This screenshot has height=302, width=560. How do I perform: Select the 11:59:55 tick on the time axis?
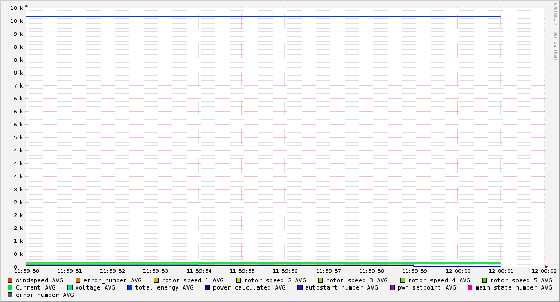(242, 271)
